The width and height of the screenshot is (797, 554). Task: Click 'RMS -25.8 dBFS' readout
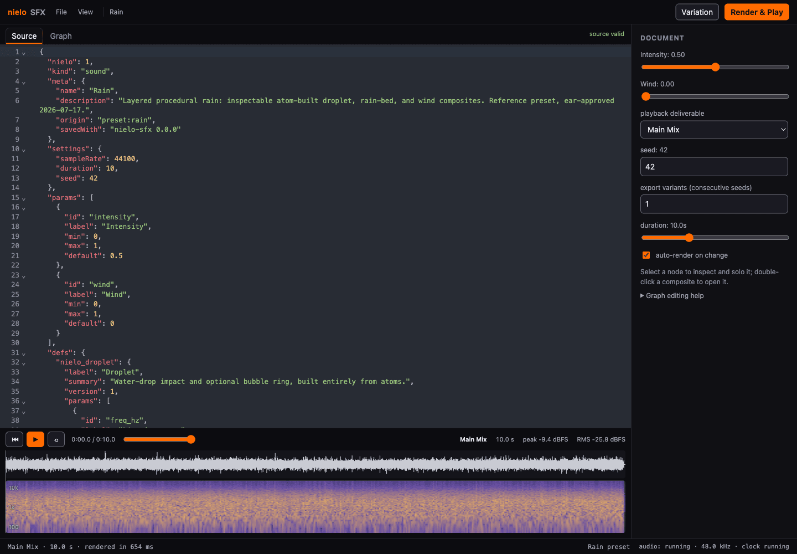pyautogui.click(x=601, y=439)
